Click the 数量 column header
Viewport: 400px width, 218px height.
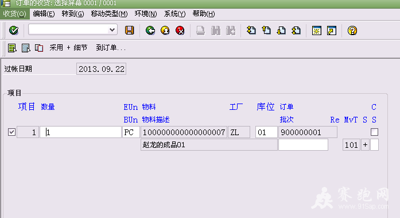click(x=48, y=106)
